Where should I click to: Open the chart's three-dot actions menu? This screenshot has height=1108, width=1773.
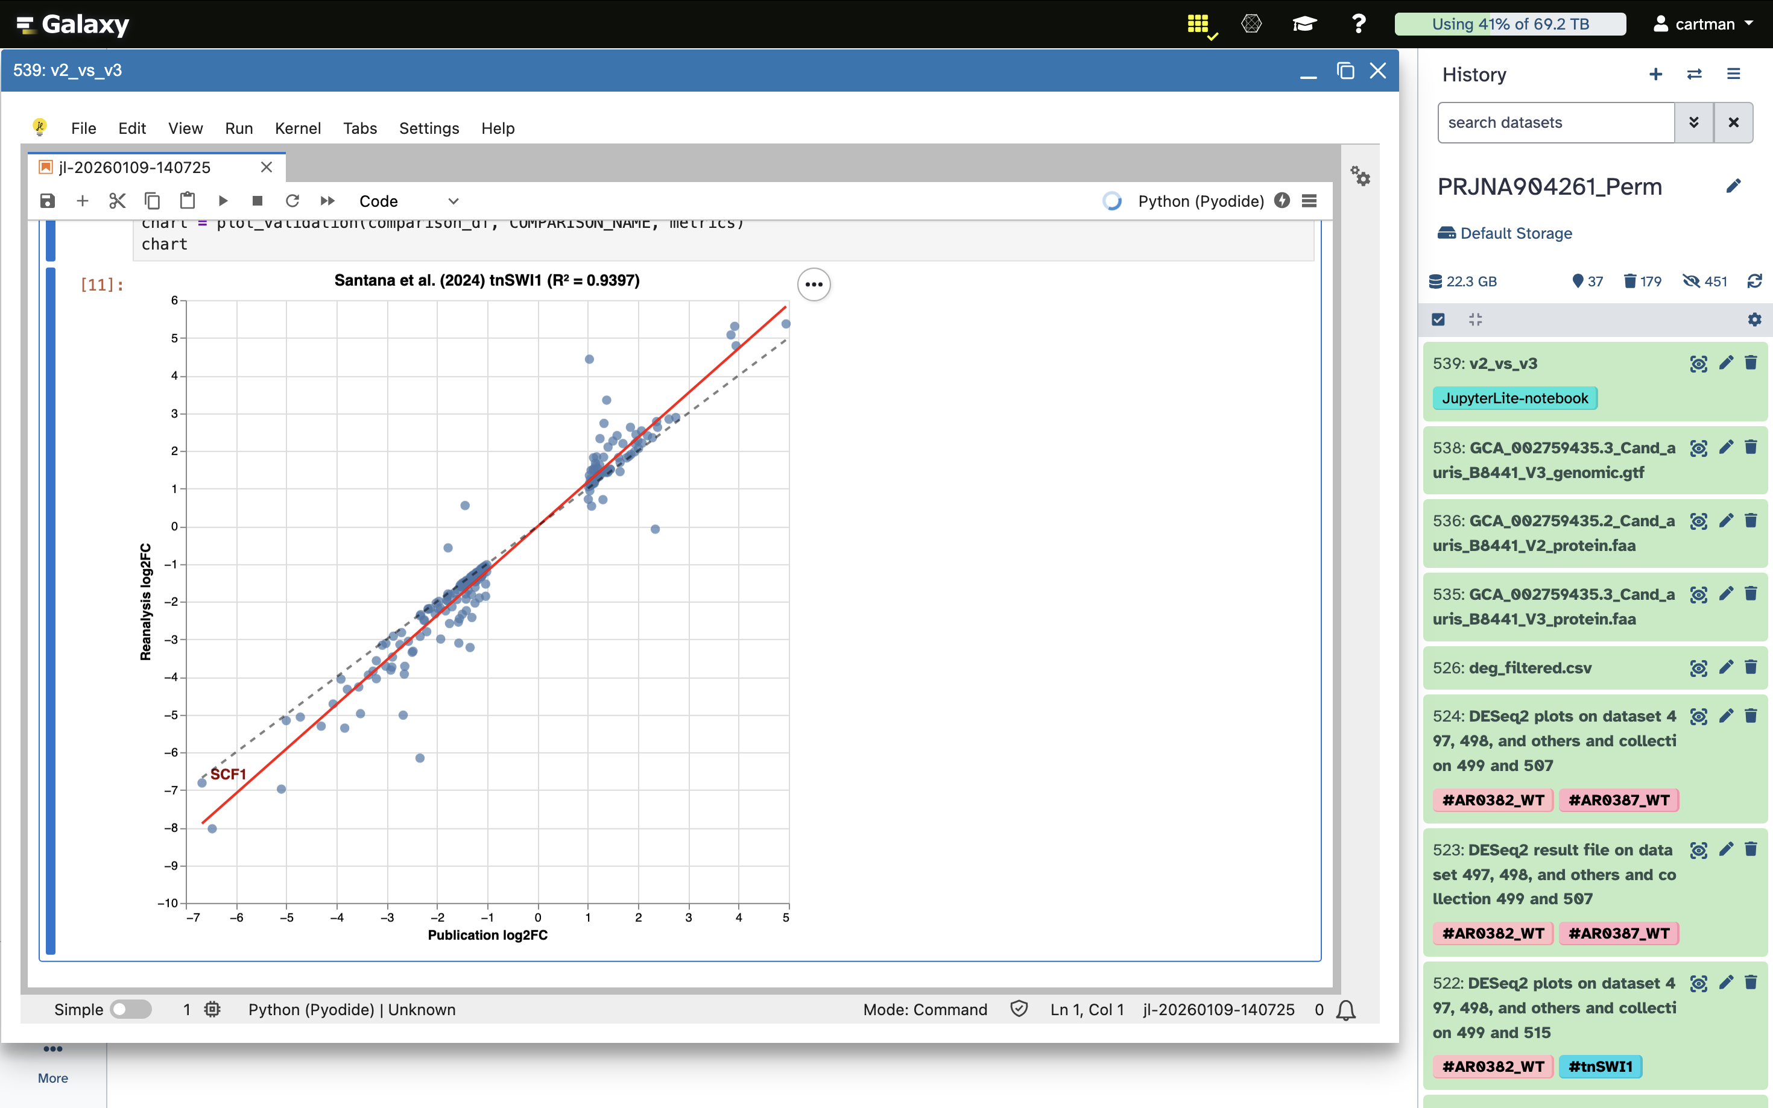point(814,285)
